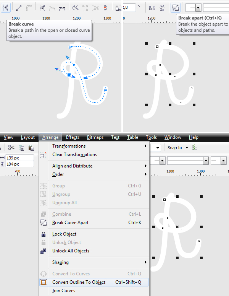Open the Help menu

click(194, 137)
